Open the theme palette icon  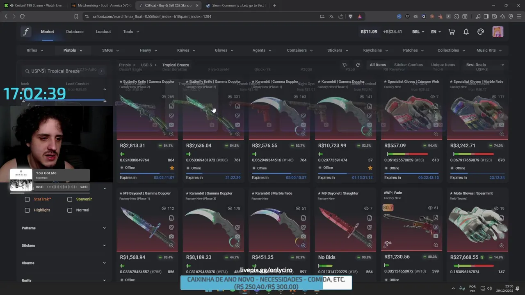(x=481, y=32)
